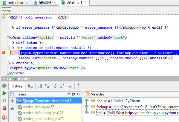Resume program with green play icon
The width and height of the screenshot is (179, 122).
pyautogui.click(x=4, y=93)
